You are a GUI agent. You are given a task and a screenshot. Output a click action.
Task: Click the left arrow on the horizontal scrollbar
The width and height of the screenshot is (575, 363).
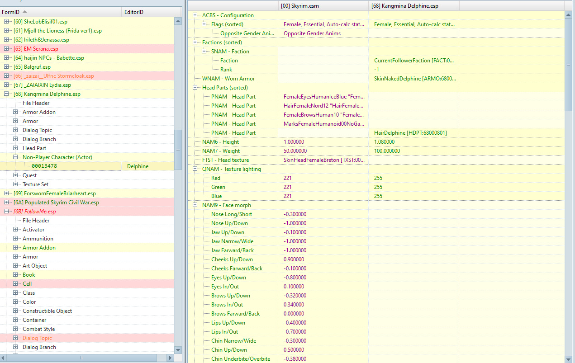(4, 358)
